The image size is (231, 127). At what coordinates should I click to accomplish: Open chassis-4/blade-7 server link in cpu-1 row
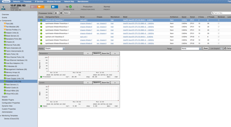86,30
